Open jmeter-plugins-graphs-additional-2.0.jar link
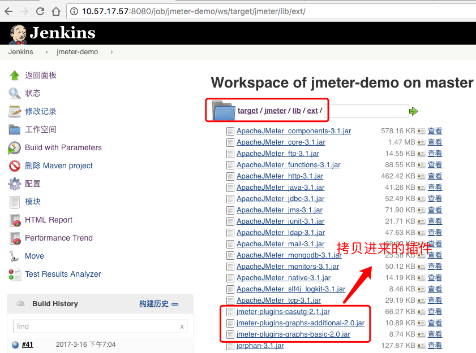Viewport: 476px width, 353px height. pyautogui.click(x=301, y=323)
